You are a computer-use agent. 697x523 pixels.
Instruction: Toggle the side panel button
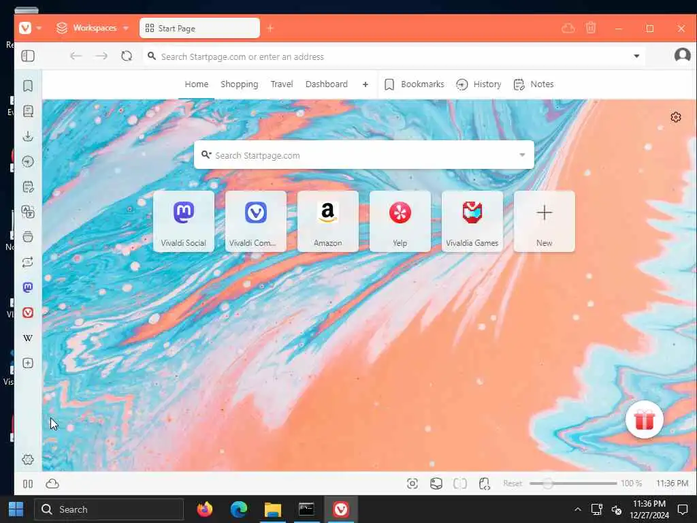click(28, 56)
